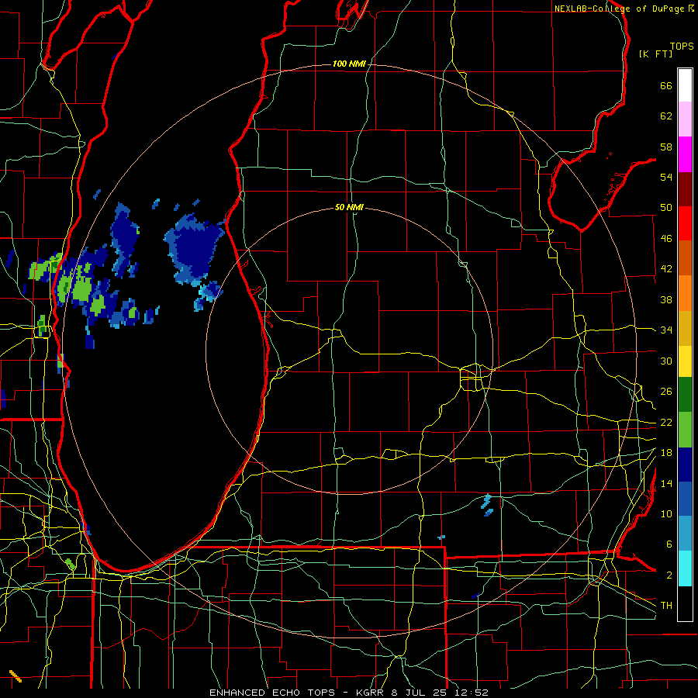
Task: Click the TH threshold legend label
Action: [666, 606]
